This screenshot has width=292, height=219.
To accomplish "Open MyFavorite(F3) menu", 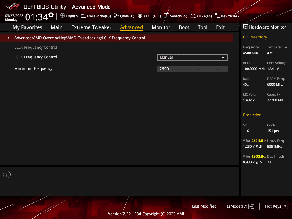I will (x=96, y=16).
